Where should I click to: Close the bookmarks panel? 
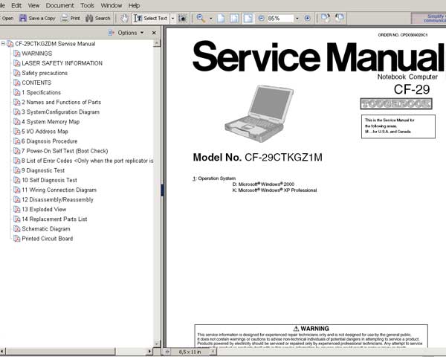pyautogui.click(x=154, y=33)
